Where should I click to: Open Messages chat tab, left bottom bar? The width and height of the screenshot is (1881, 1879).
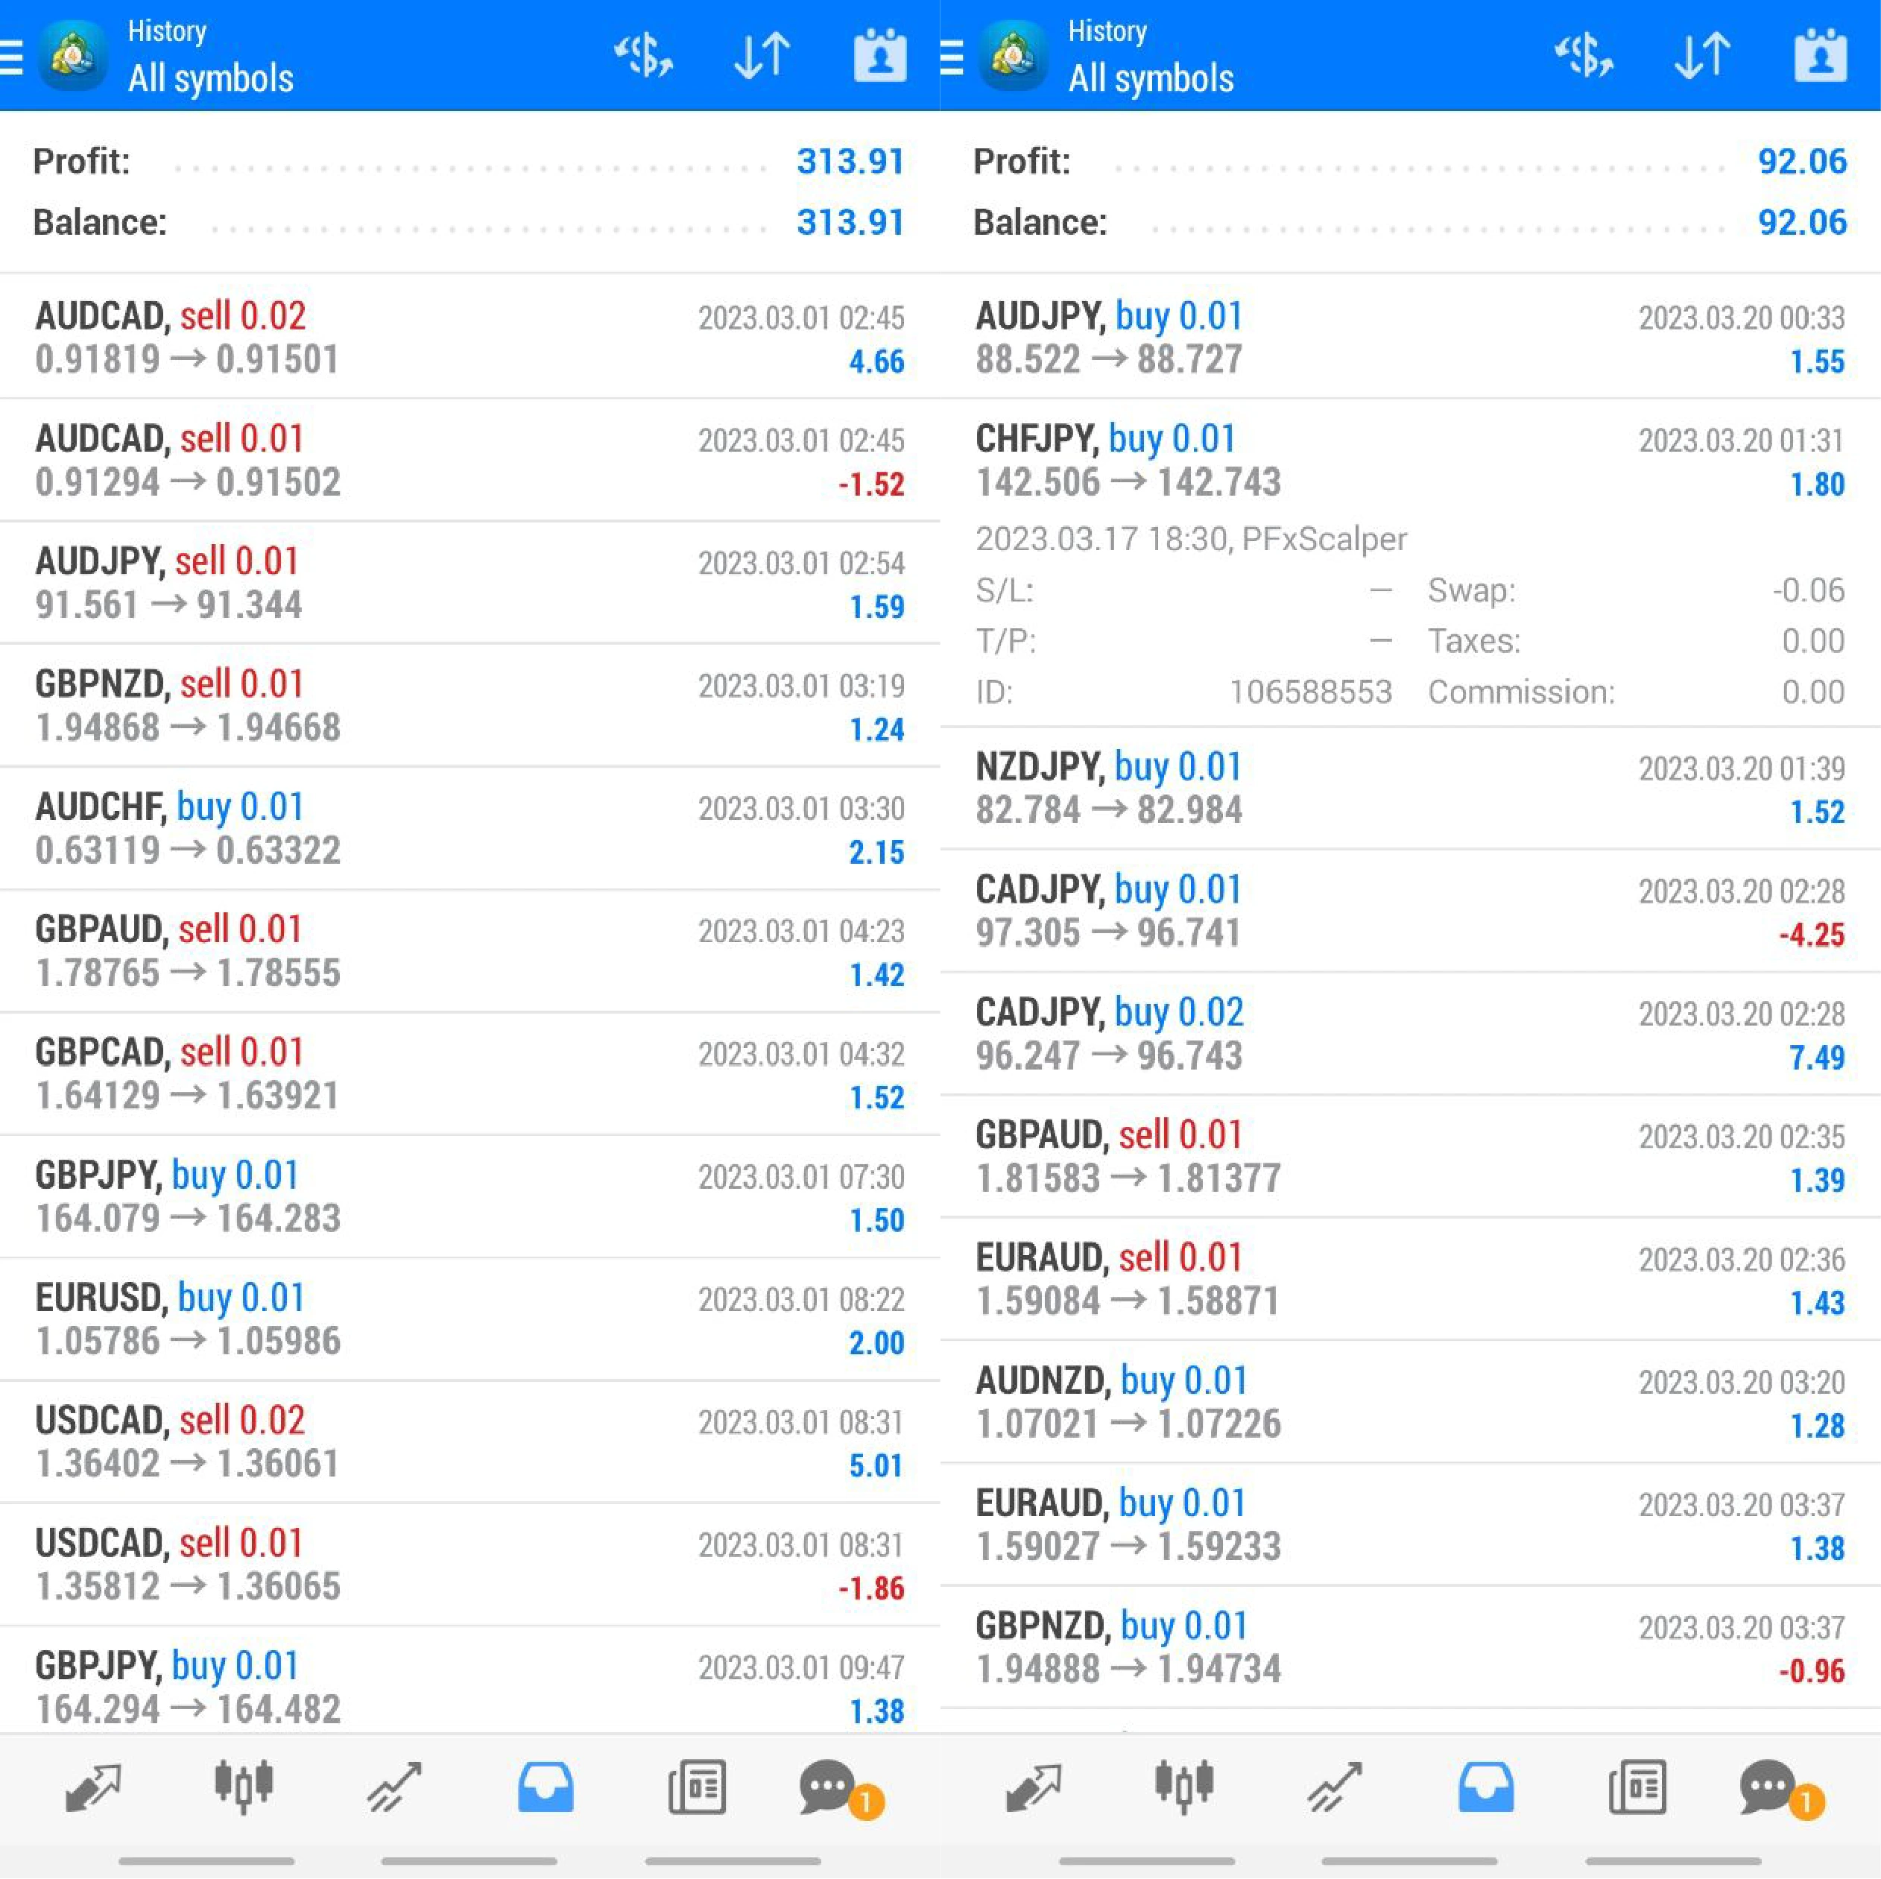click(x=841, y=1790)
